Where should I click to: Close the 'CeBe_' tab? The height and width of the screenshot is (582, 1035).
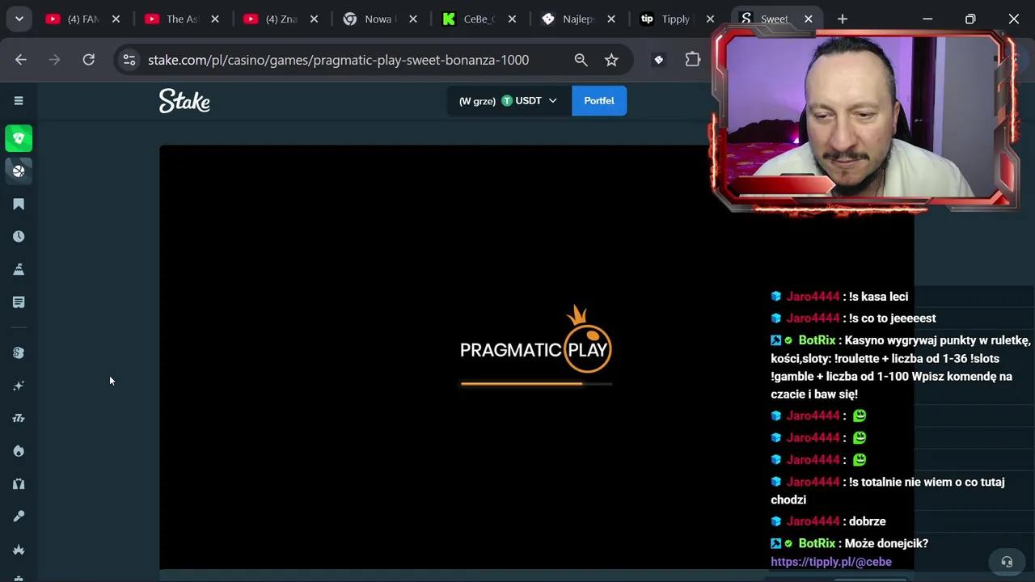click(x=512, y=19)
